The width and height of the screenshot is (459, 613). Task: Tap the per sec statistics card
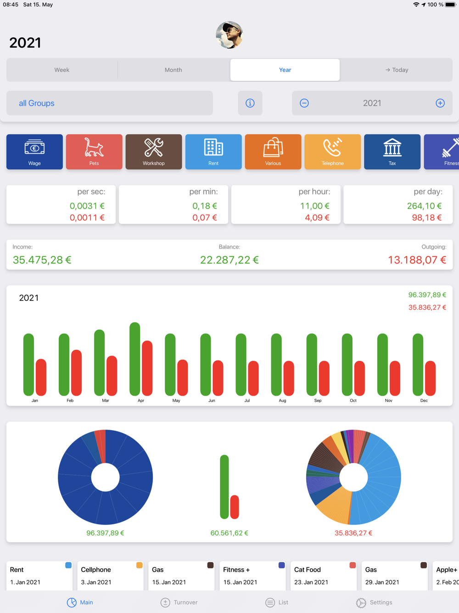[61, 204]
